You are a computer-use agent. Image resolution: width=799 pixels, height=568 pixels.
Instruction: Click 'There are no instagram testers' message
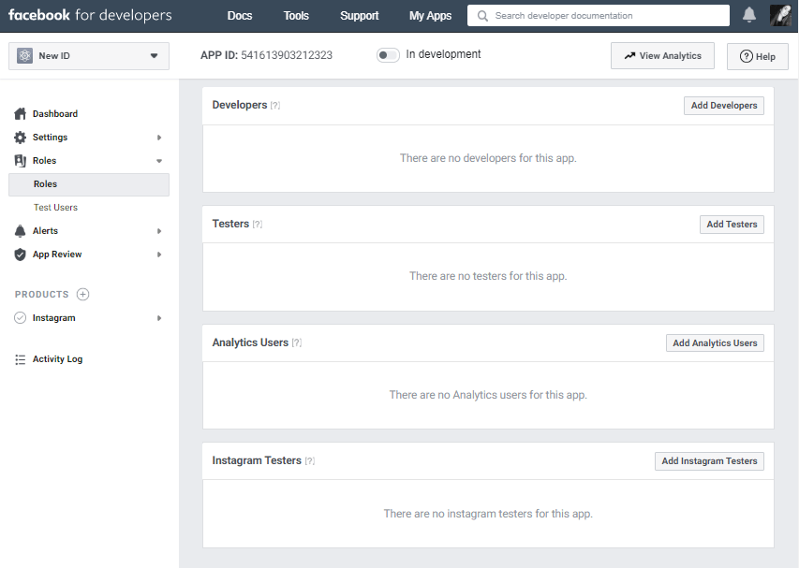pyautogui.click(x=488, y=514)
